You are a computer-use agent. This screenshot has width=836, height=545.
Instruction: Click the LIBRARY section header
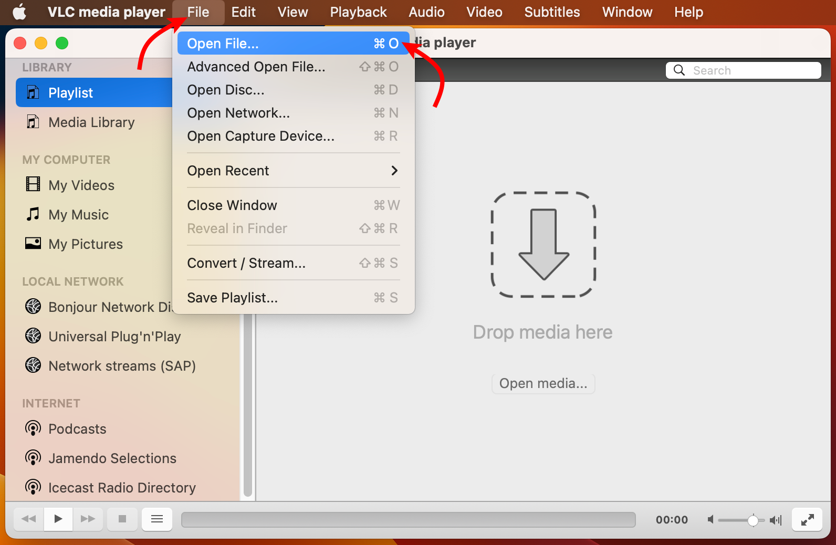tap(47, 67)
